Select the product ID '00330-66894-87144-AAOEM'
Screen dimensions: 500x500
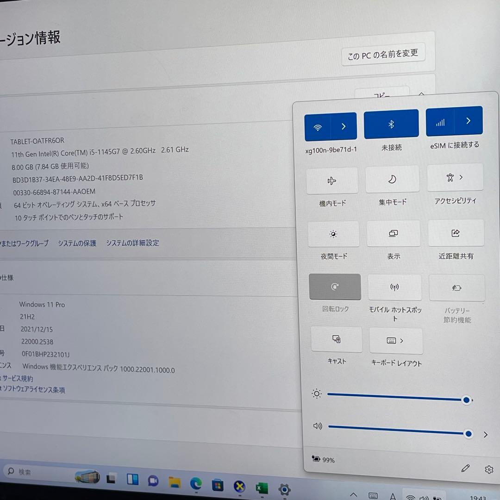(54, 192)
